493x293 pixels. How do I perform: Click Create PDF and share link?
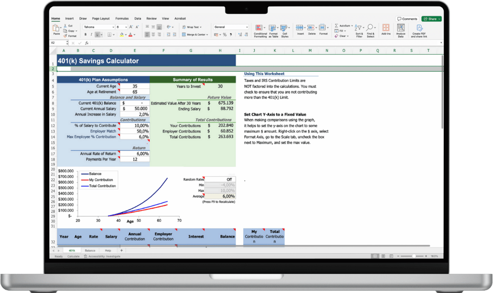click(x=419, y=31)
